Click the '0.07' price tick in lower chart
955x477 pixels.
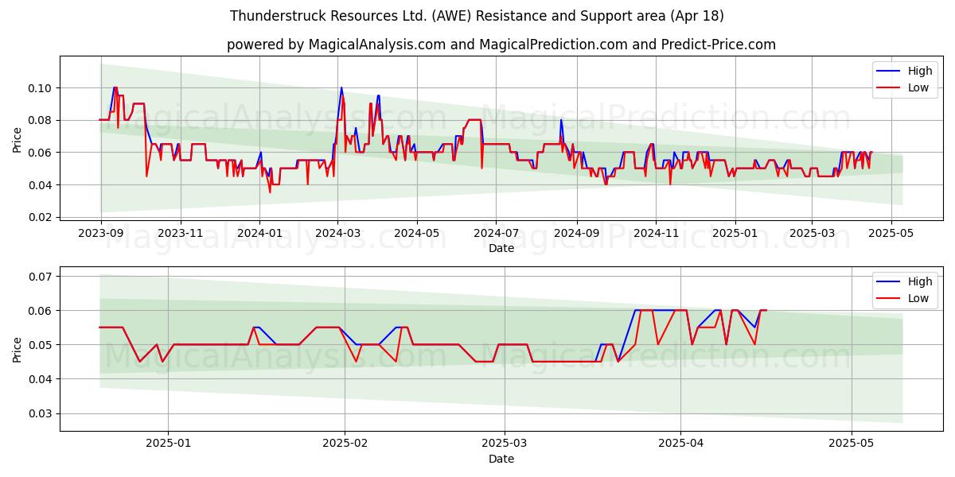point(41,277)
